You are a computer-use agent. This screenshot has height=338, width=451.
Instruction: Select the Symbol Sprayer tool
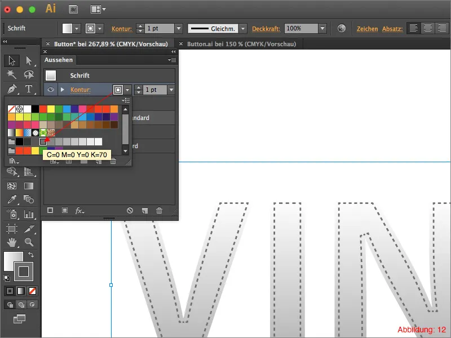point(12,214)
